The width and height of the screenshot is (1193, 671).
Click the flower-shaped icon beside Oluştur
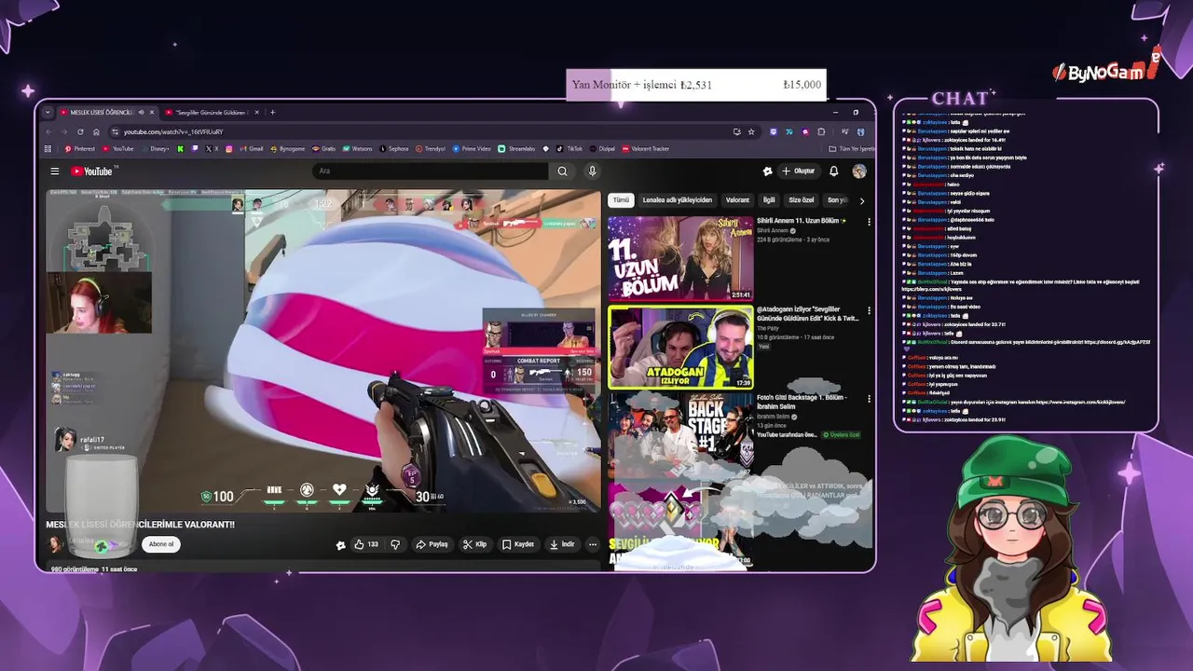(767, 171)
